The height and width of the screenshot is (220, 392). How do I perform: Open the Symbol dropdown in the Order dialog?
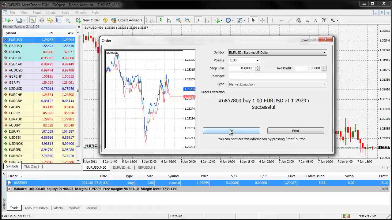[324, 52]
